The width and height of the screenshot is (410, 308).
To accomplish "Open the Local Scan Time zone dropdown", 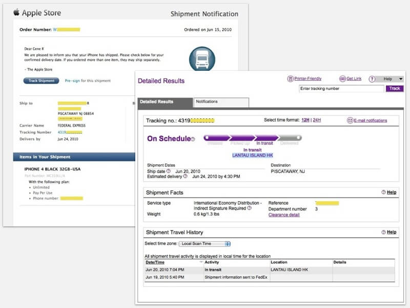I will (204, 243).
